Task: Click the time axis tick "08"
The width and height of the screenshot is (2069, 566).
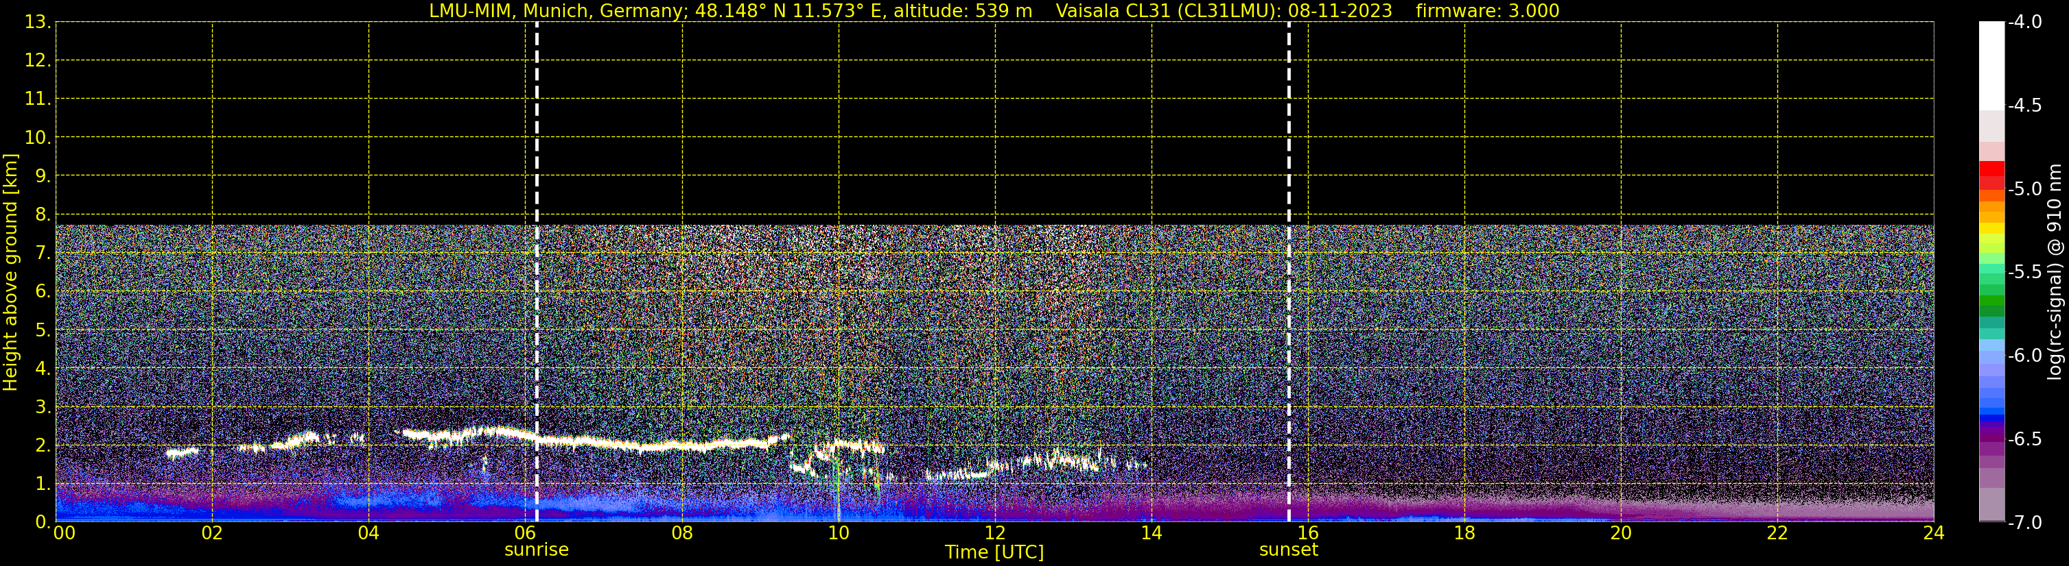Action: [682, 533]
